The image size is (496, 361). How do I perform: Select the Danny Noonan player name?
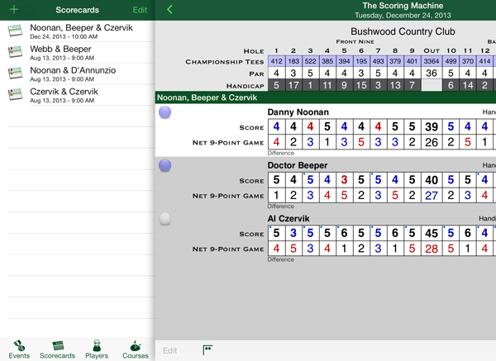[298, 112]
